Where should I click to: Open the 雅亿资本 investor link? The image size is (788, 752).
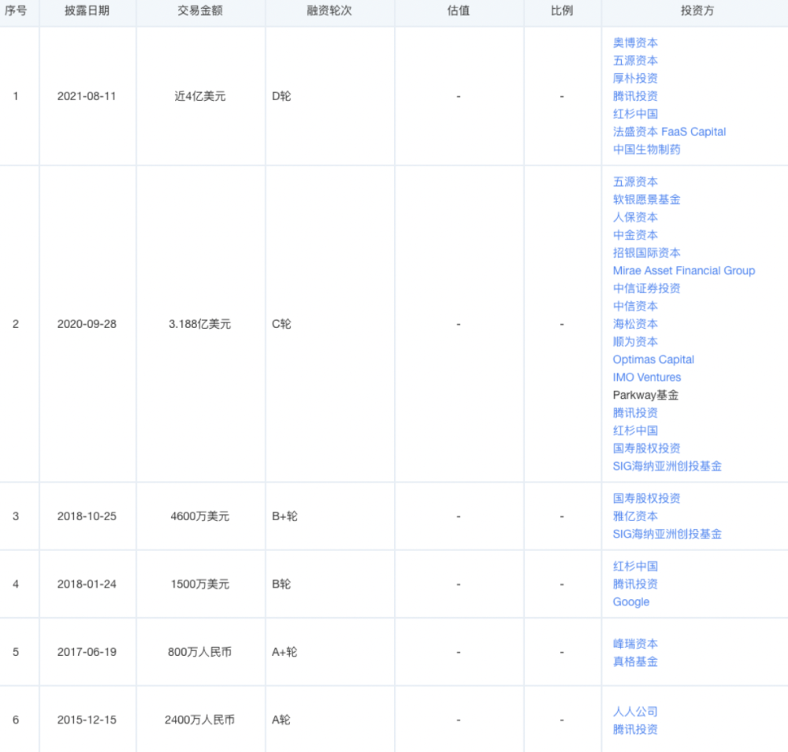pyautogui.click(x=635, y=516)
